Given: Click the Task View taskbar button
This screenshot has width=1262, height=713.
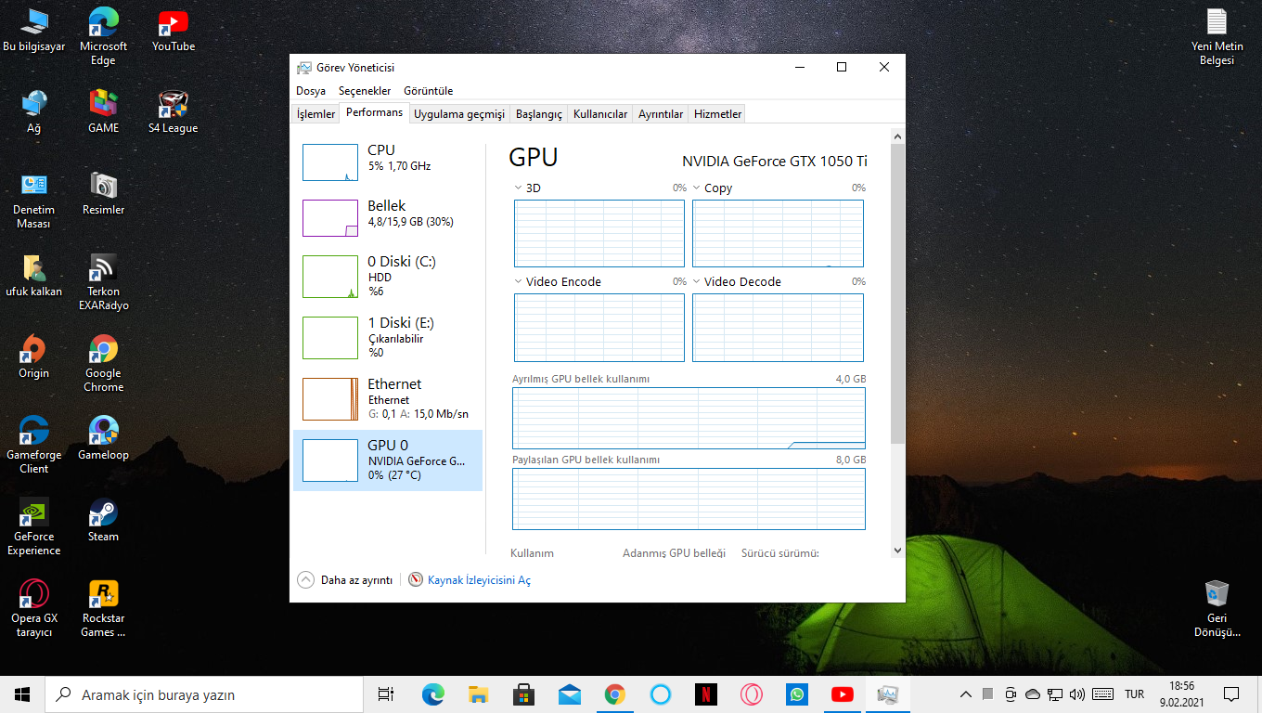Looking at the screenshot, I should coord(386,694).
